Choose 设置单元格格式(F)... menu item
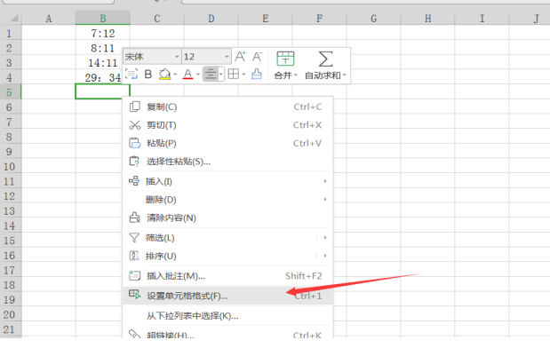The width and height of the screenshot is (550, 348). pos(227,296)
